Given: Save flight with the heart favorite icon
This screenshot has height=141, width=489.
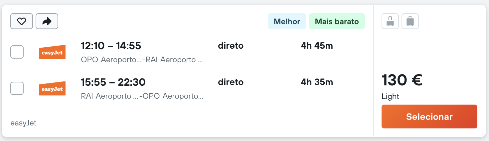Looking at the screenshot, I should pyautogui.click(x=22, y=22).
